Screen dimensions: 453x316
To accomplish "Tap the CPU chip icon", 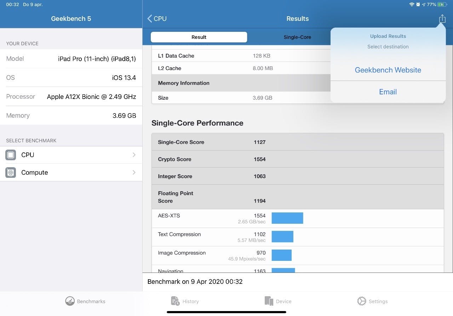I will (x=11, y=155).
